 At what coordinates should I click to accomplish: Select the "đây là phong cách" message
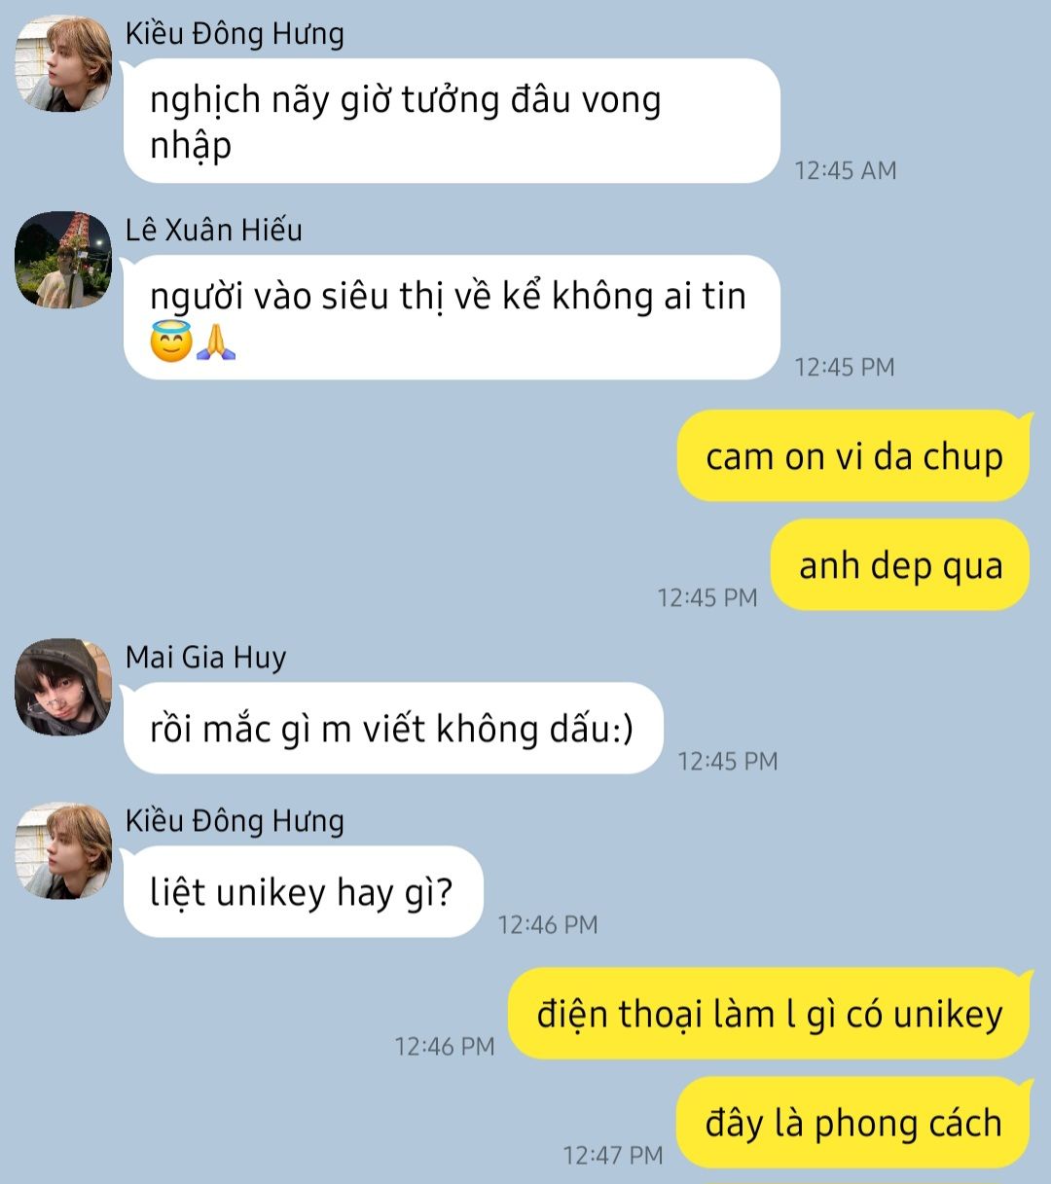coord(853,1123)
